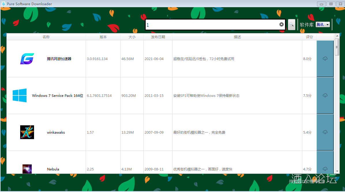Click the Nebula galaxy thumbnail
This screenshot has width=345, height=192.
(27, 169)
